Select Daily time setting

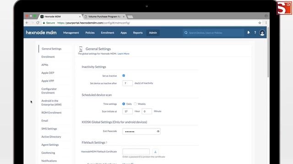pyautogui.click(x=124, y=104)
